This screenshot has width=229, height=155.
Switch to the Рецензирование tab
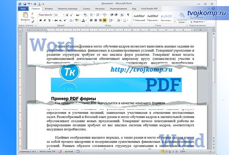pyautogui.click(x=118, y=9)
